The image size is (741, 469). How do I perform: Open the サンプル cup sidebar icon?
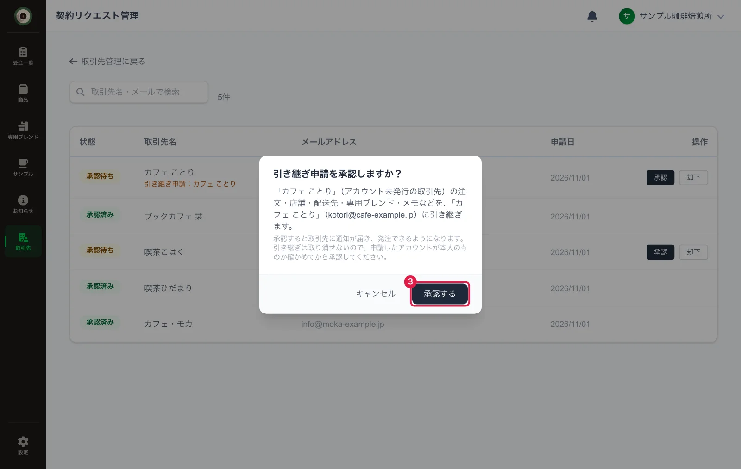coord(23,167)
